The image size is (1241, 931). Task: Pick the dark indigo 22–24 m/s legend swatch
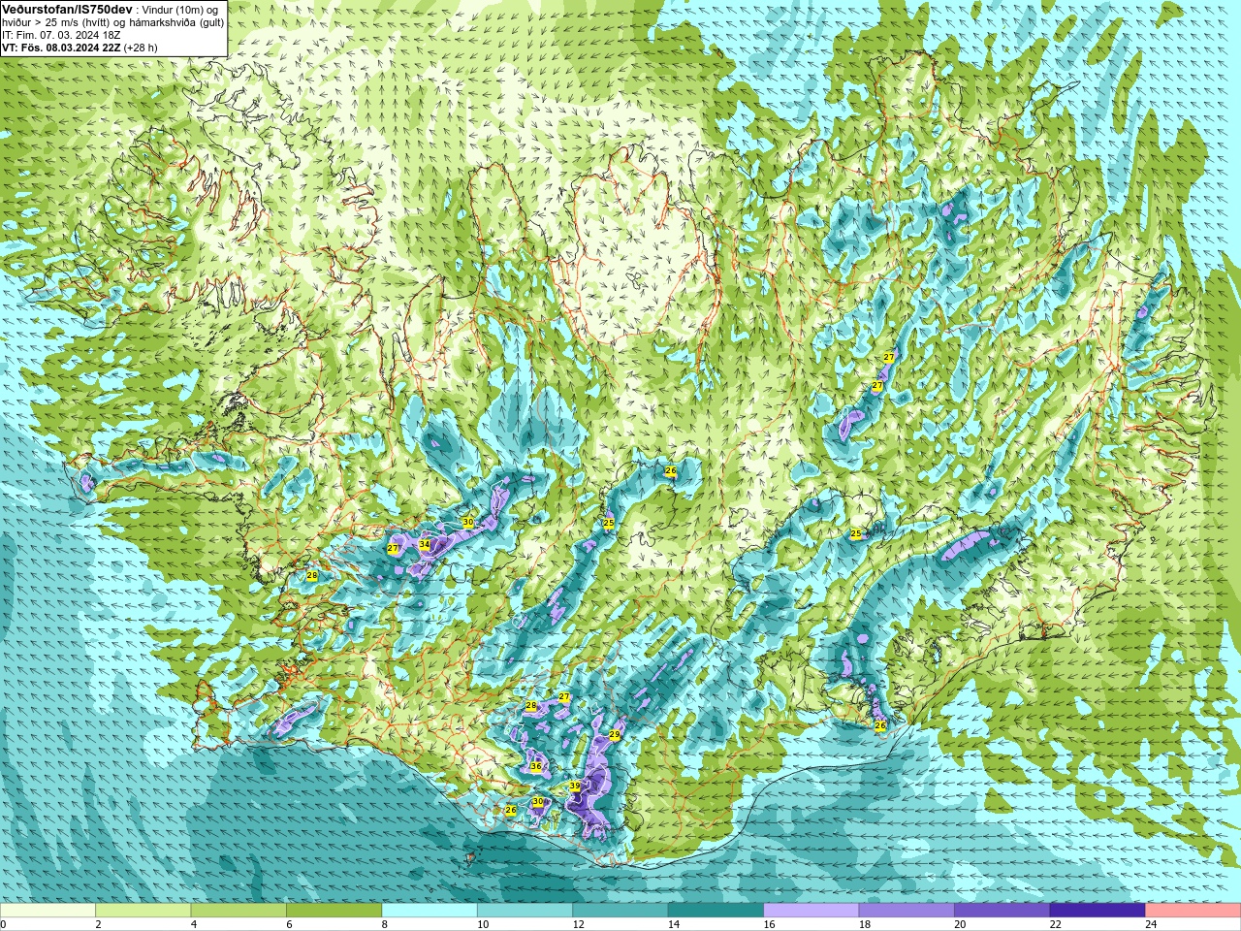[x=1098, y=910]
